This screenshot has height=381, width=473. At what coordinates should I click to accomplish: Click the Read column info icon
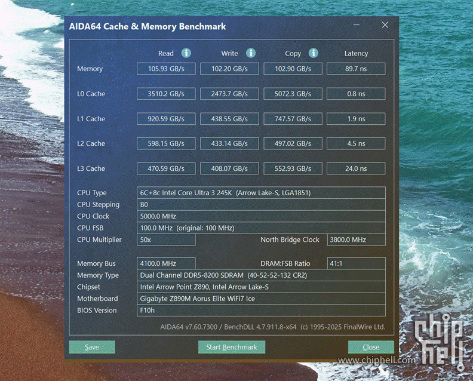click(x=186, y=53)
